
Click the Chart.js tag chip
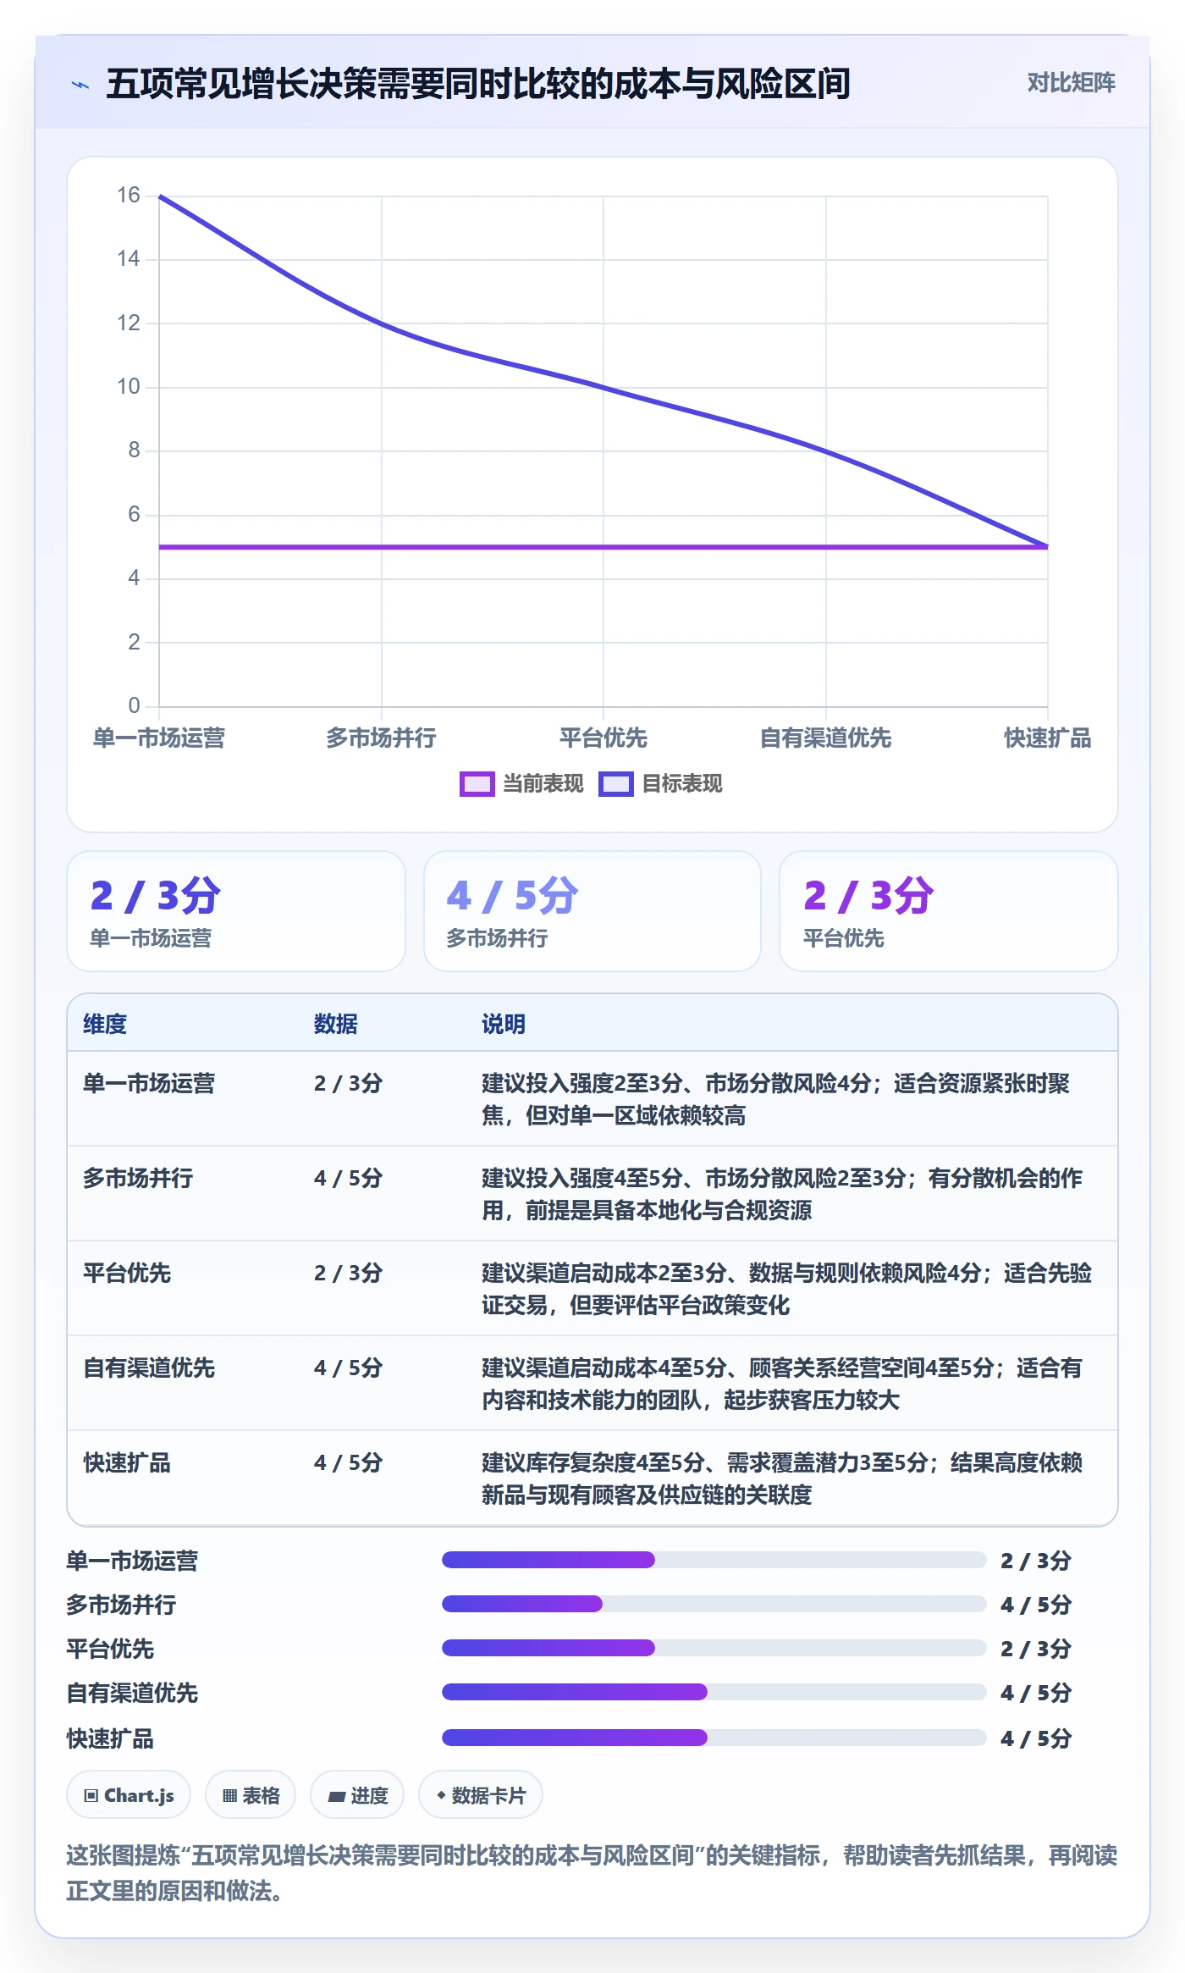click(x=129, y=1794)
